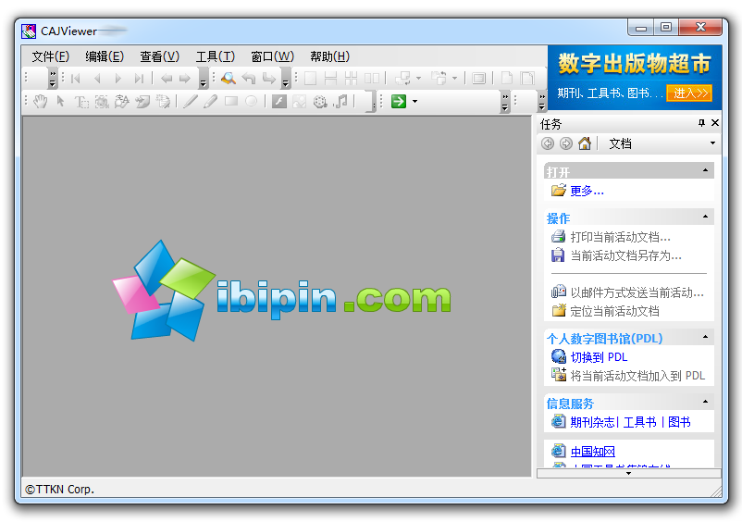Open the 中国知网 link

592,452
